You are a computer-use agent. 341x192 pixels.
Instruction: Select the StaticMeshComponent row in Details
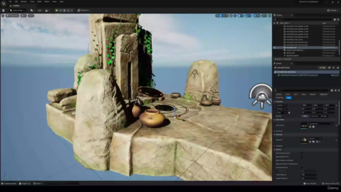coord(299,75)
